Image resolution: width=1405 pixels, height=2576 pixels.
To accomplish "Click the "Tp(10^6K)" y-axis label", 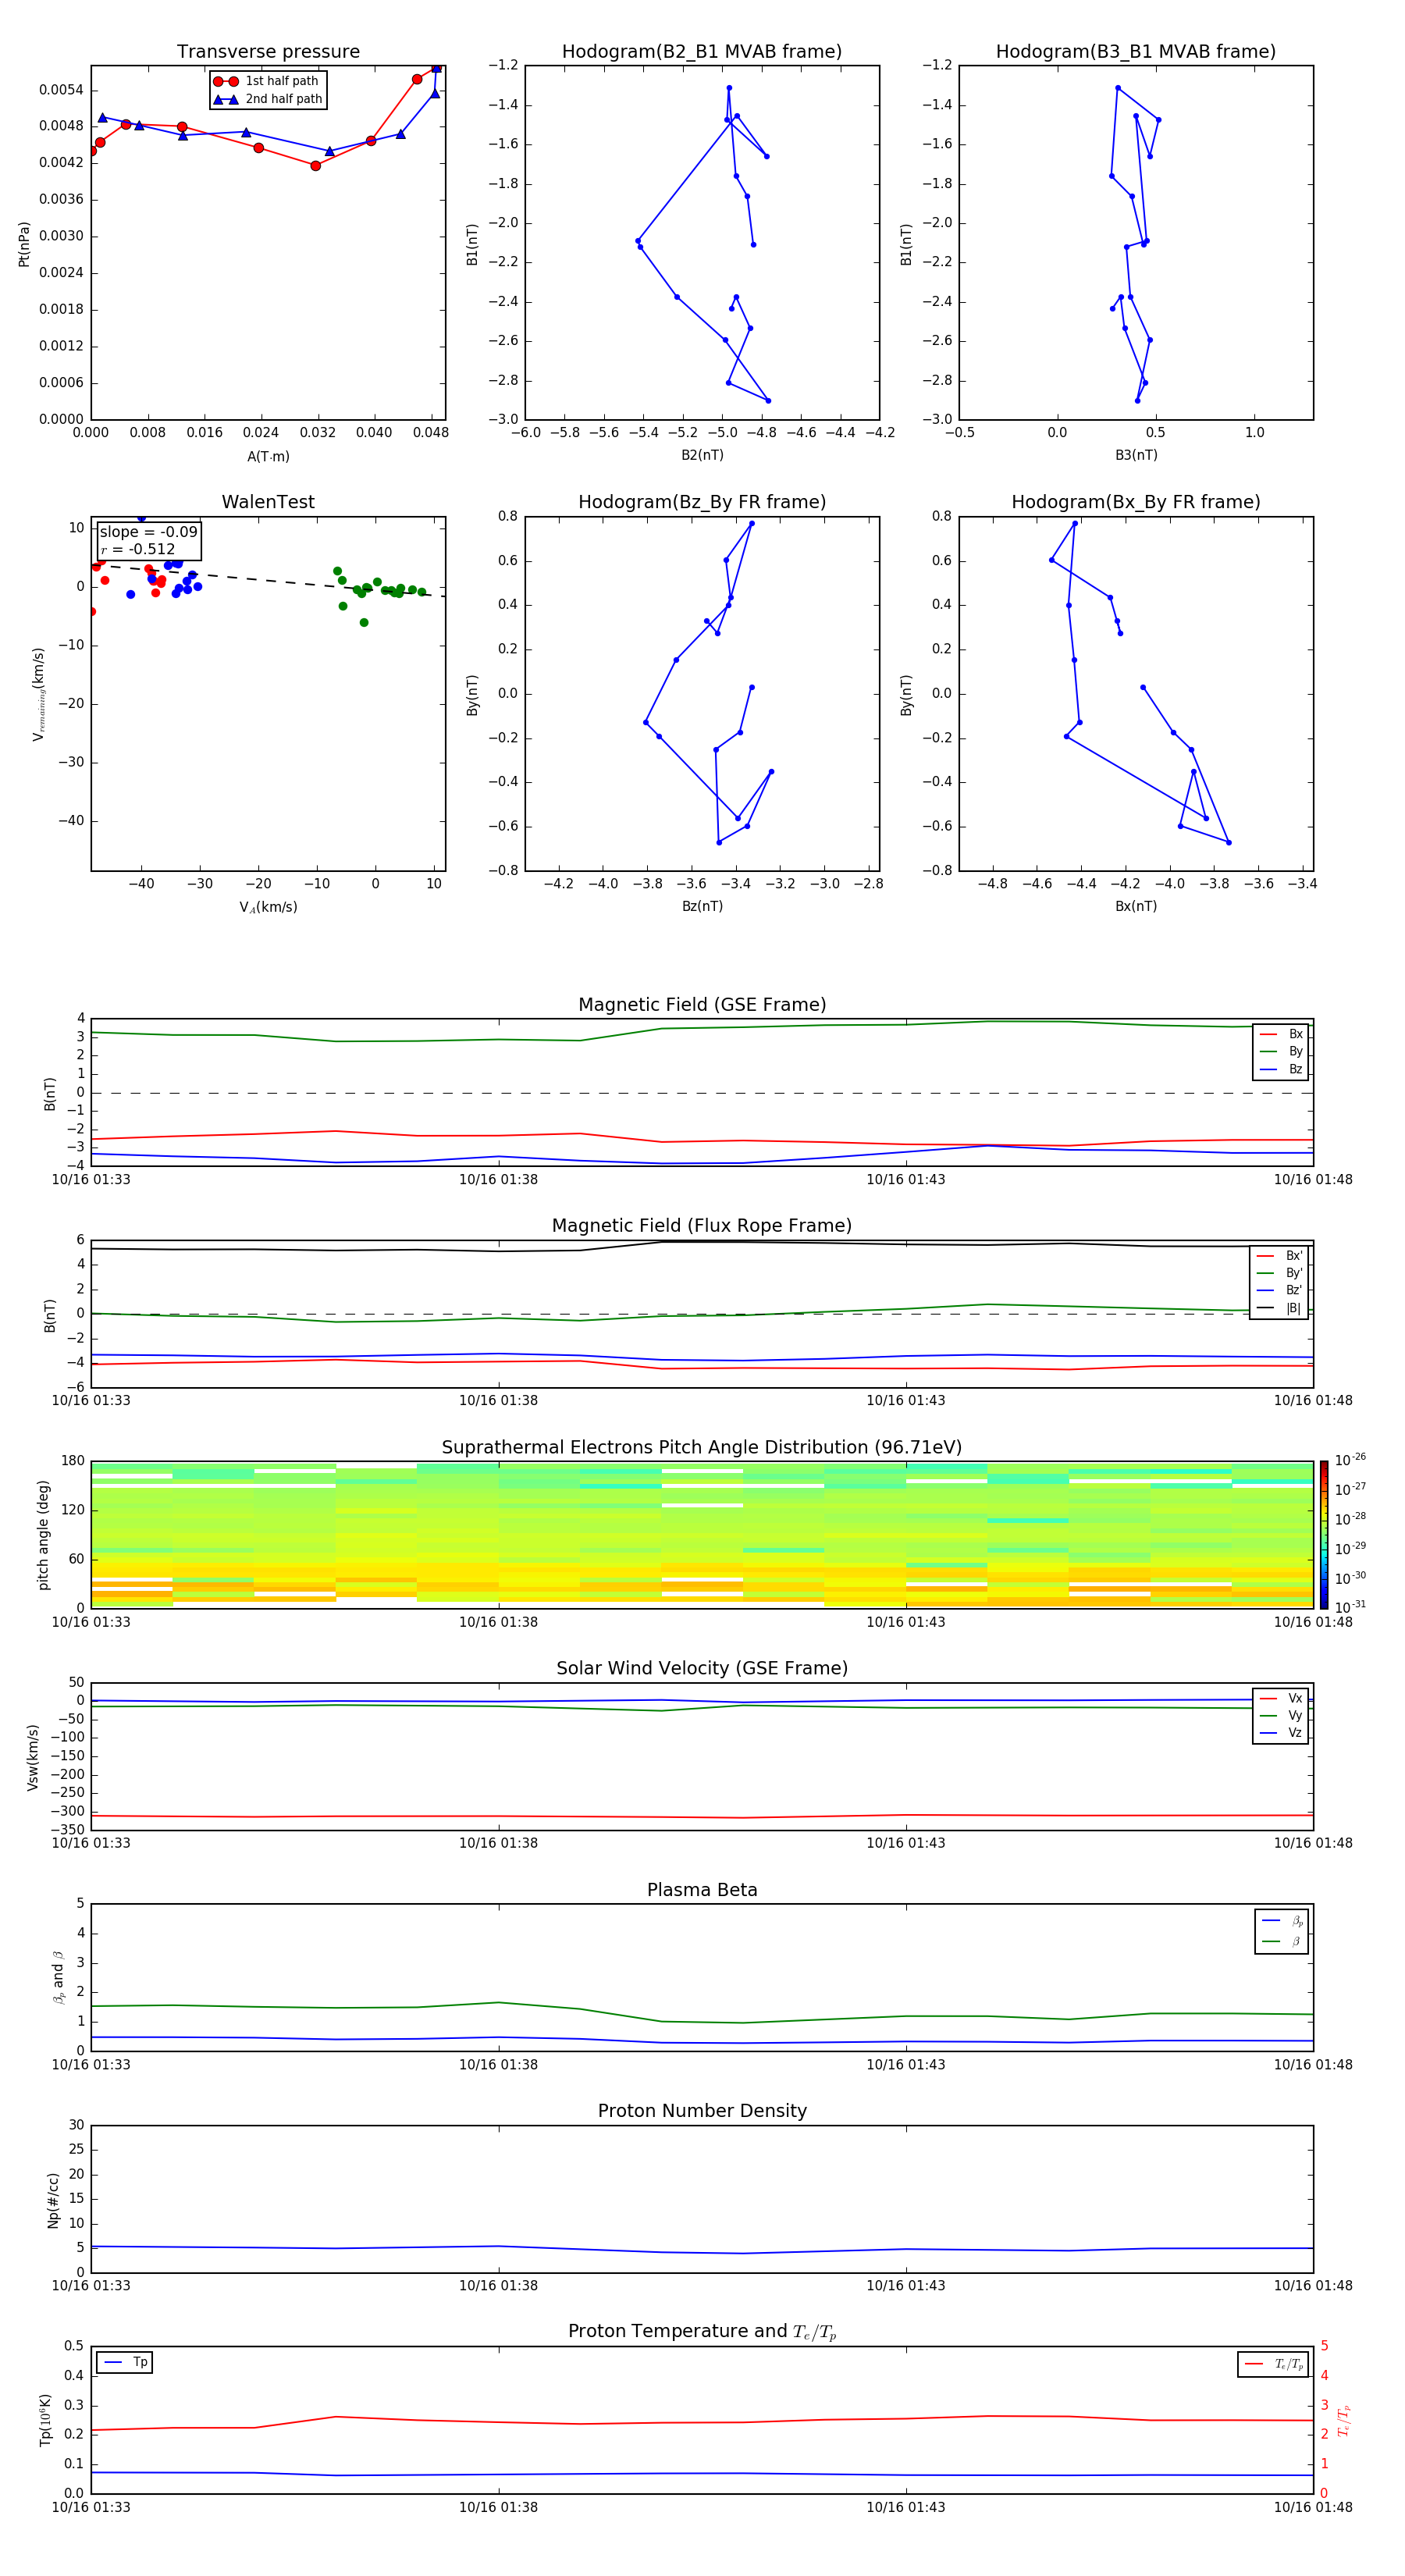I will coord(45,2421).
